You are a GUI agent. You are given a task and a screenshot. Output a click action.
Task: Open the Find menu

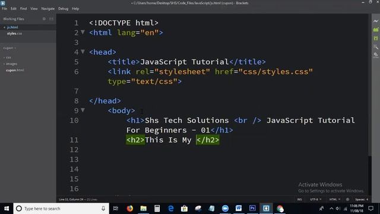(23, 8)
